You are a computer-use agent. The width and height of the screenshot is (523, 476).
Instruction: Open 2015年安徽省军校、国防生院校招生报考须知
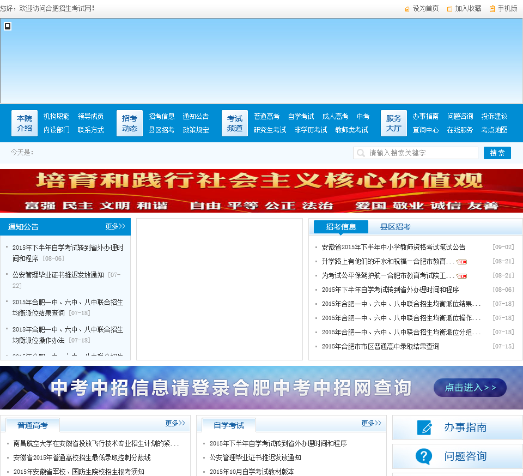(78, 472)
